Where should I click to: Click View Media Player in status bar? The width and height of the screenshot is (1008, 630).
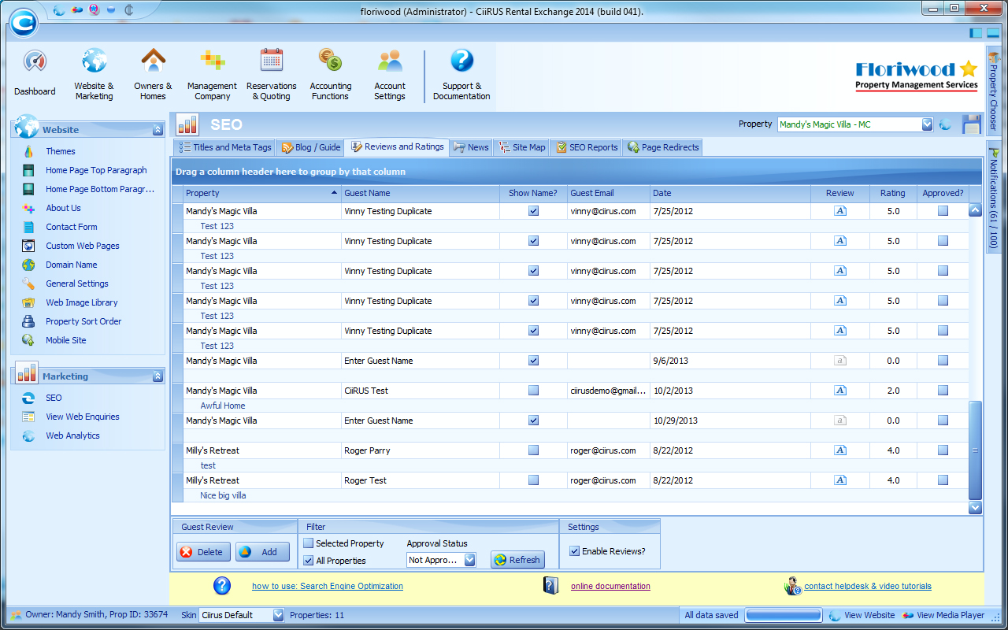pos(943,615)
